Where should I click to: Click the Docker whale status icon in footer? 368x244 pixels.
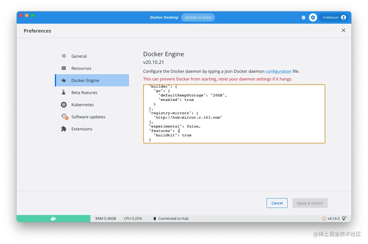point(53,219)
